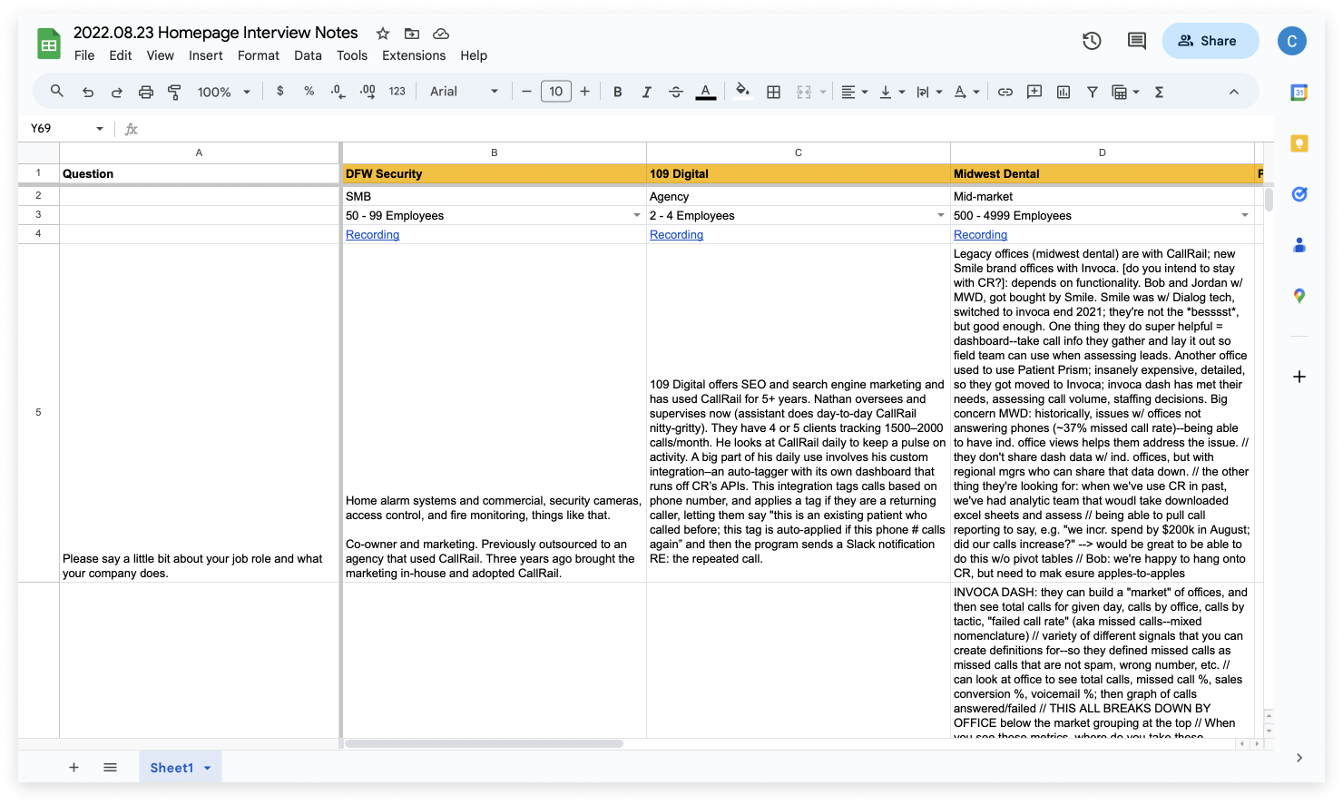Open the zoom level dropdown
The width and height of the screenshot is (1343, 805).
(224, 92)
